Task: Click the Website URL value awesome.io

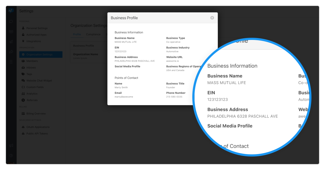Action: coord(173,61)
